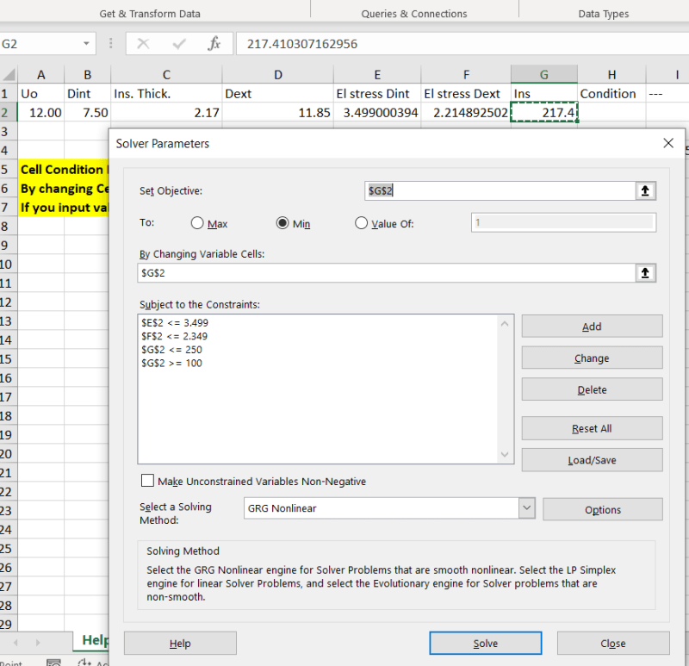The height and width of the screenshot is (666, 689).
Task: Click the Queries & Connections ribbon group
Action: click(414, 13)
